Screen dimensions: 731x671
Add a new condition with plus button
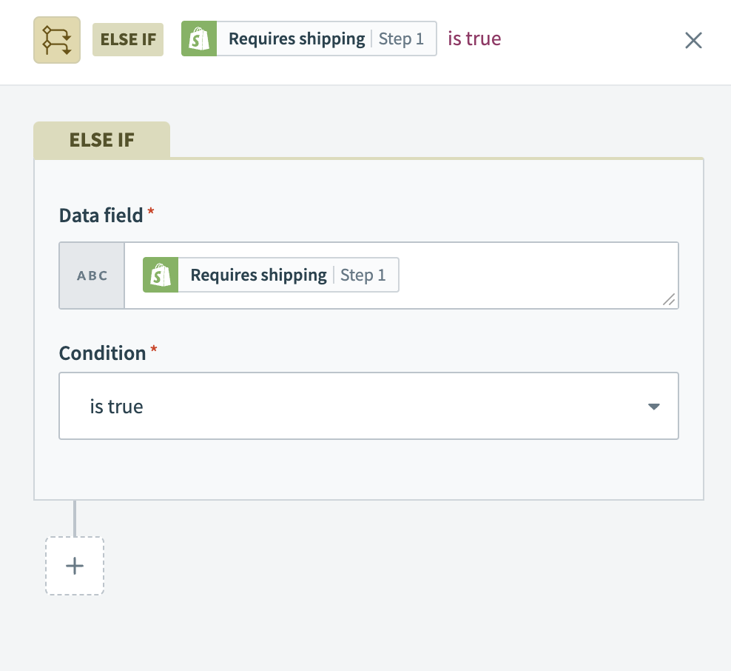point(75,566)
